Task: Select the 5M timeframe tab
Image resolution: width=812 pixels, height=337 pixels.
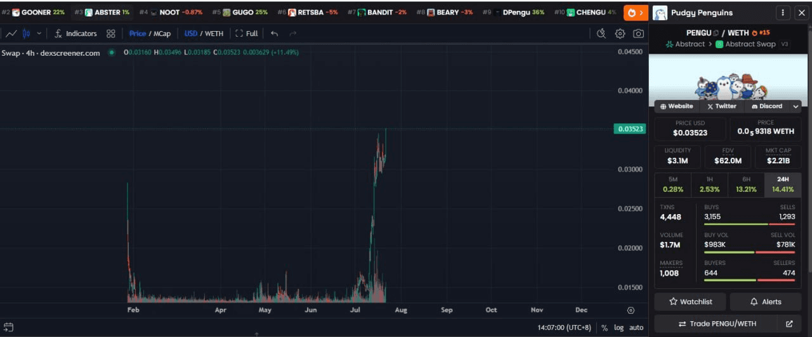Action: (673, 184)
